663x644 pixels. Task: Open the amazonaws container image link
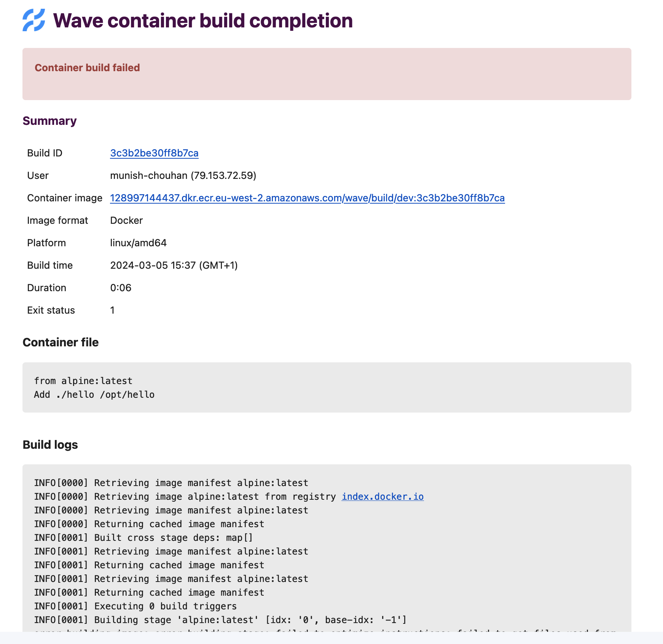308,198
